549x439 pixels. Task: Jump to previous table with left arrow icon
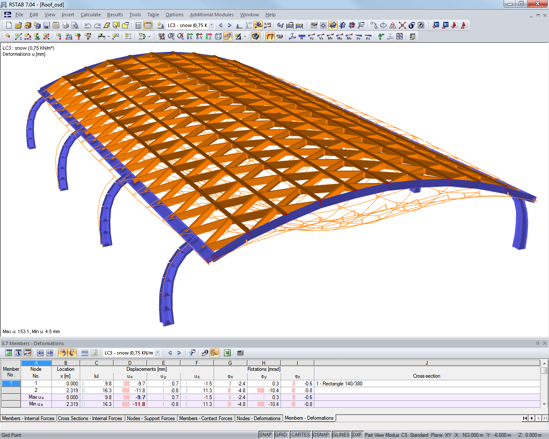tap(40, 353)
